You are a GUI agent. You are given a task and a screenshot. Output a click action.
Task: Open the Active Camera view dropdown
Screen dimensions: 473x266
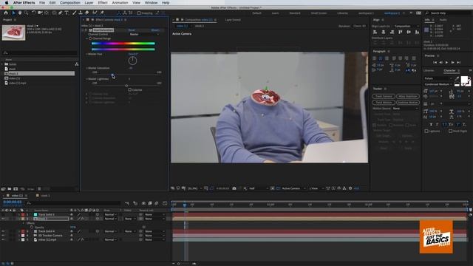click(293, 188)
